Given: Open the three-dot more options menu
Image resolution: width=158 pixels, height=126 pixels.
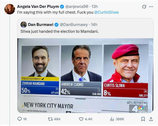Looking at the screenshot, I should click(151, 7).
